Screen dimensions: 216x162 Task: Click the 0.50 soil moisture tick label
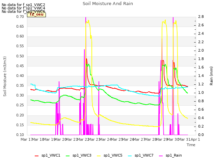coord(20,56)
